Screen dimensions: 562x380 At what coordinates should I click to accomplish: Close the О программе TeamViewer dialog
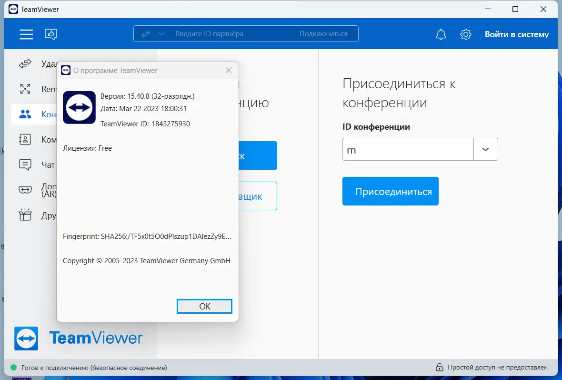tap(229, 71)
